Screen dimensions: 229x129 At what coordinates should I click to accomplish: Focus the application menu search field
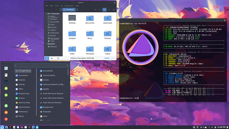tap(41, 65)
